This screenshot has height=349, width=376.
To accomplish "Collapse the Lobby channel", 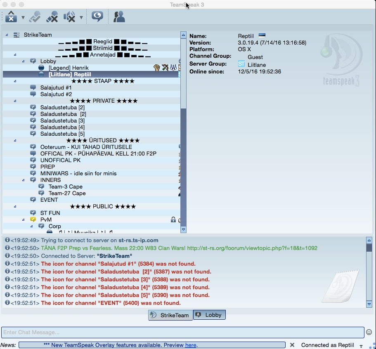I will point(23,61).
